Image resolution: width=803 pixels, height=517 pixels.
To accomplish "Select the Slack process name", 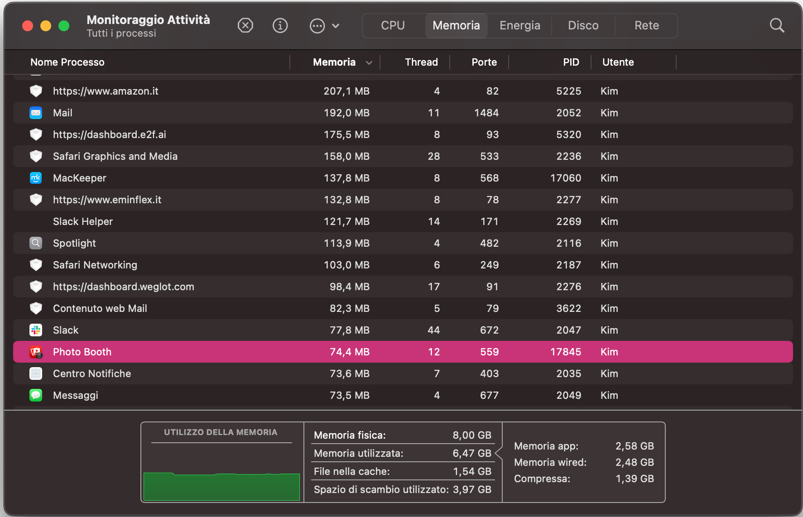I will point(66,330).
